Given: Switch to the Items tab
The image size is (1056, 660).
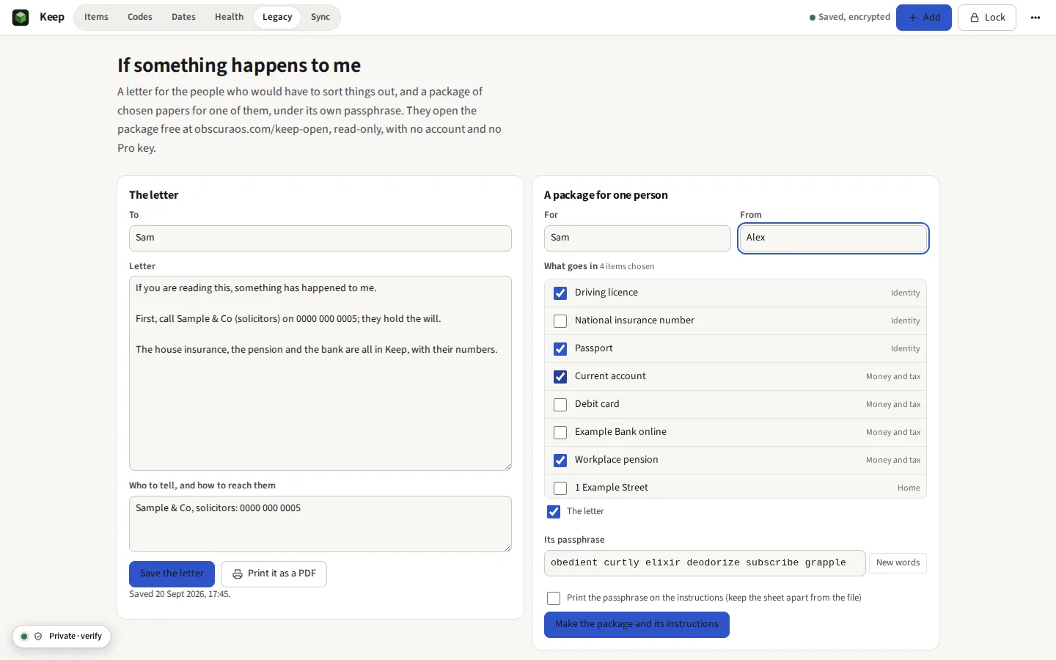Looking at the screenshot, I should (x=96, y=18).
